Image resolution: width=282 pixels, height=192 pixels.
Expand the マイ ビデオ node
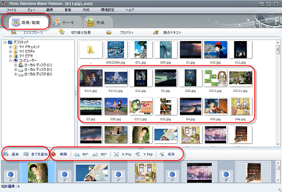click(10, 56)
